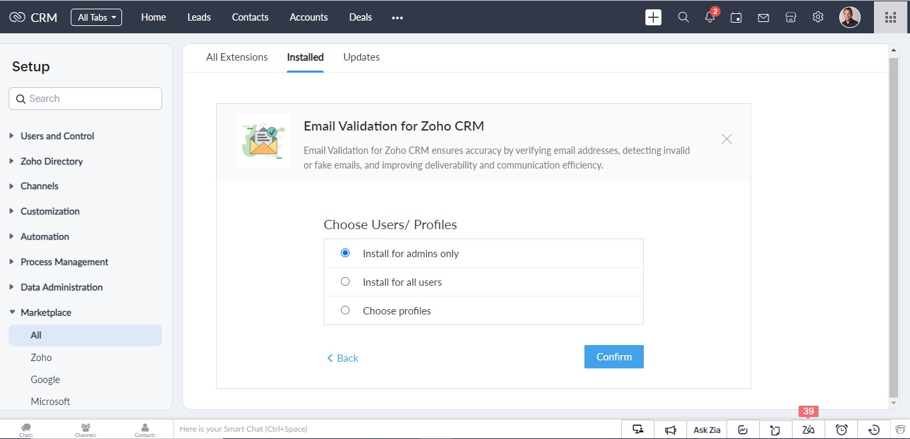Click the Smart Chat input field
This screenshot has height=439, width=910.
point(397,429)
